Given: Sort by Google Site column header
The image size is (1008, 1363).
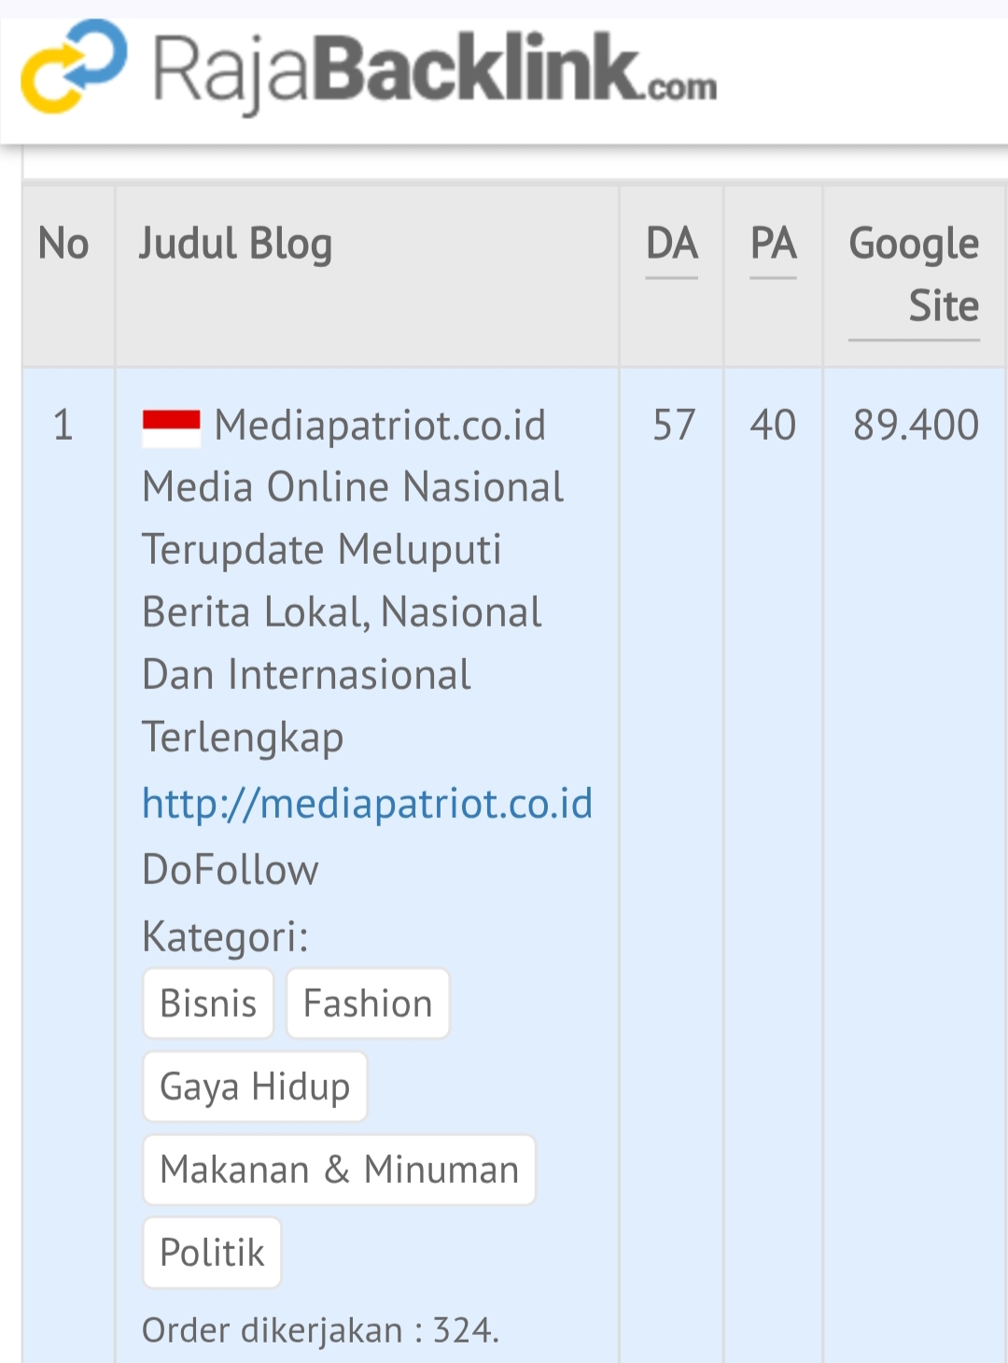Looking at the screenshot, I should (x=914, y=274).
